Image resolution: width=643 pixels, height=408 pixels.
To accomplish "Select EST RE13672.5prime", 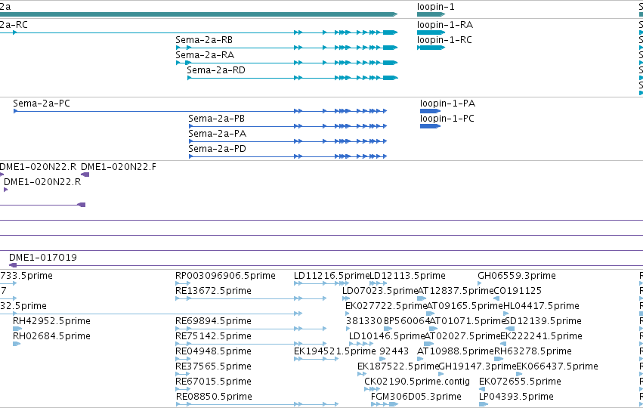I will (213, 291).
